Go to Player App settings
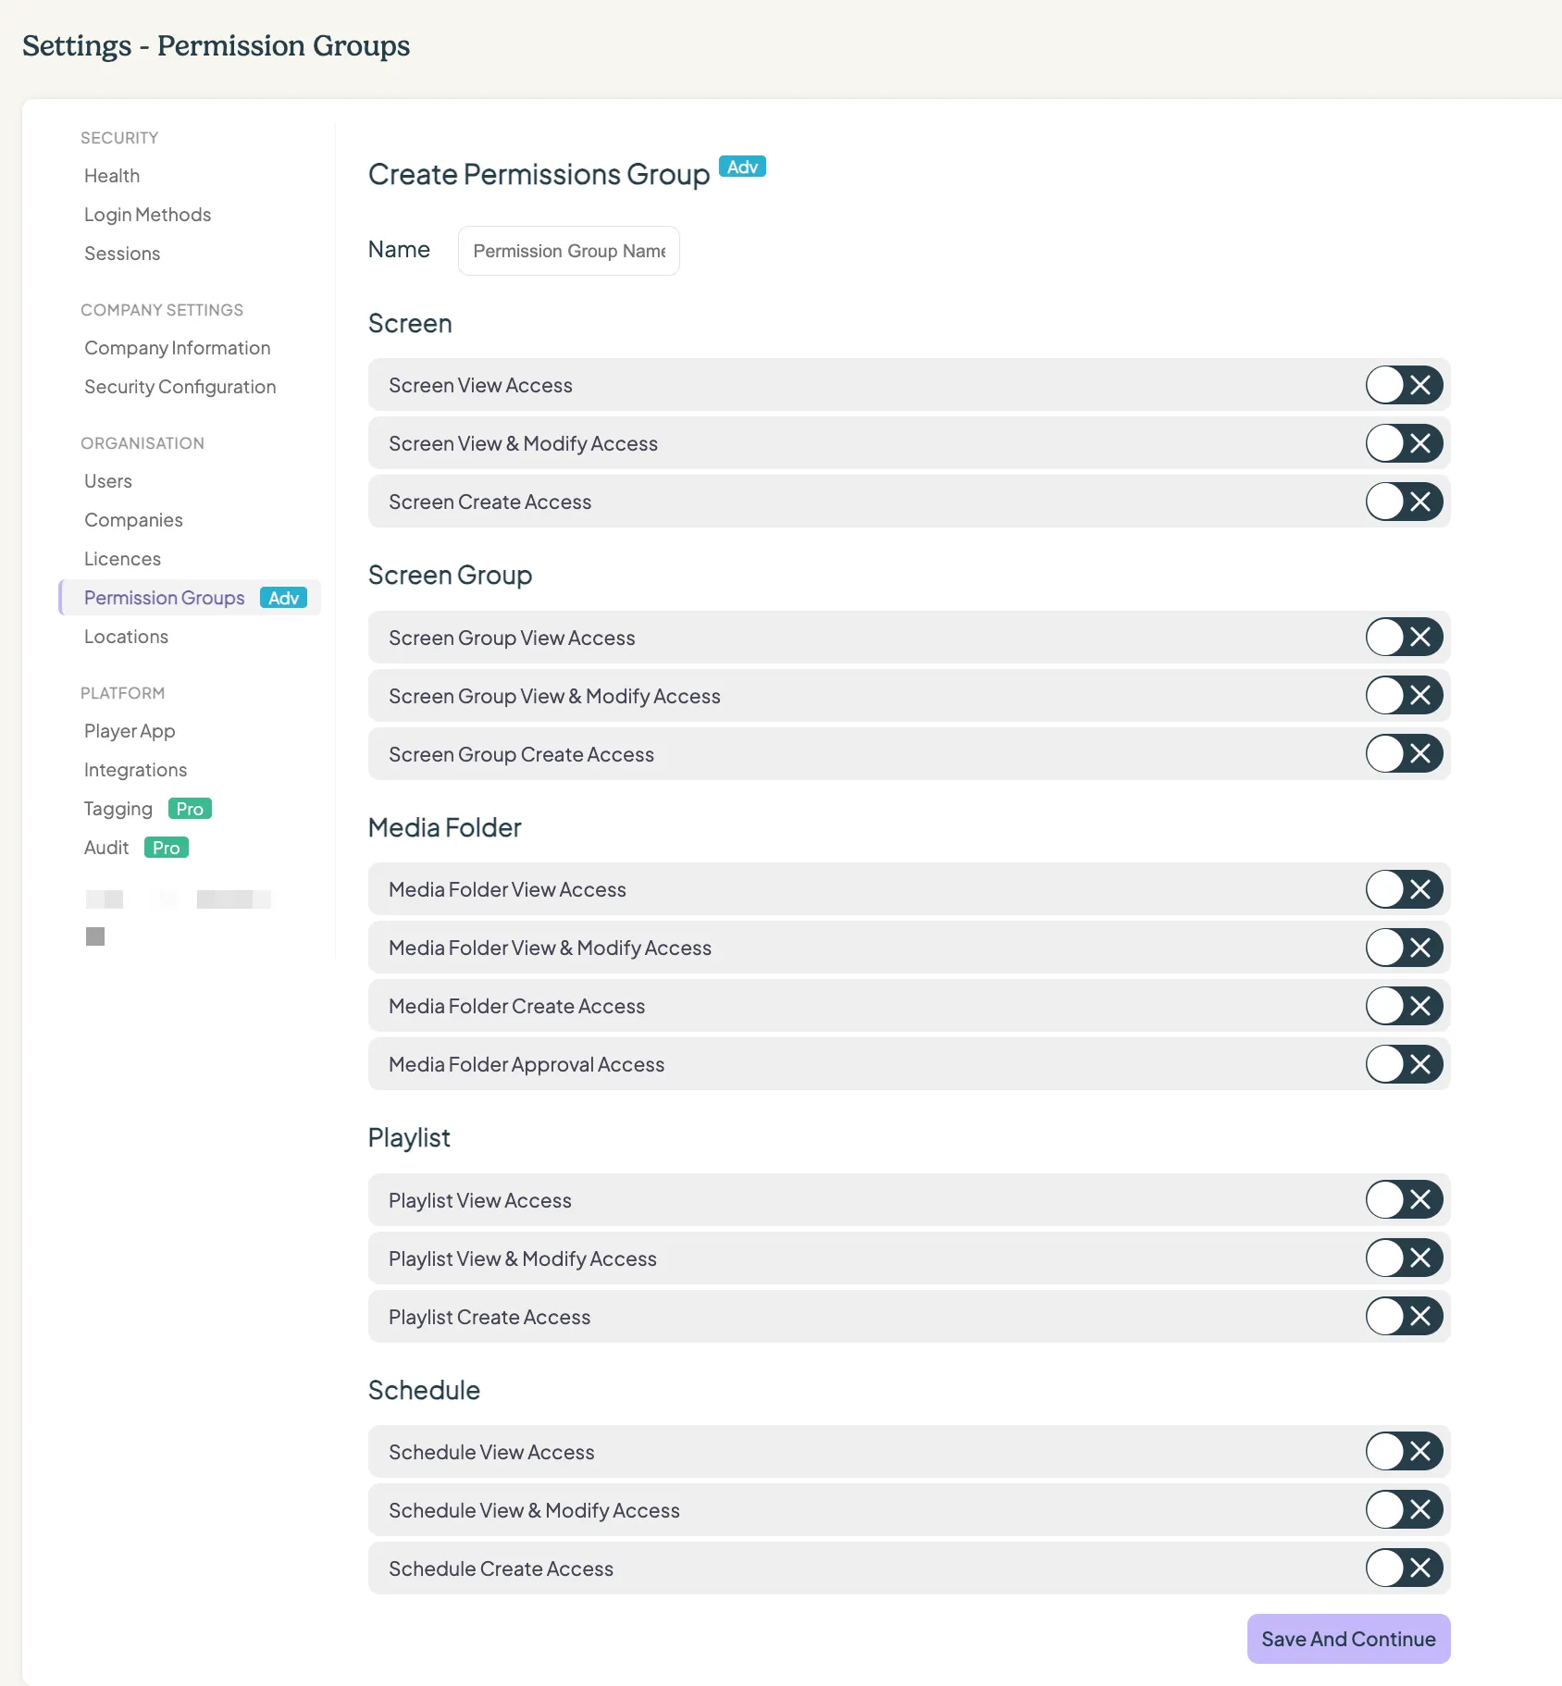The height and width of the screenshot is (1686, 1562). tap(130, 731)
